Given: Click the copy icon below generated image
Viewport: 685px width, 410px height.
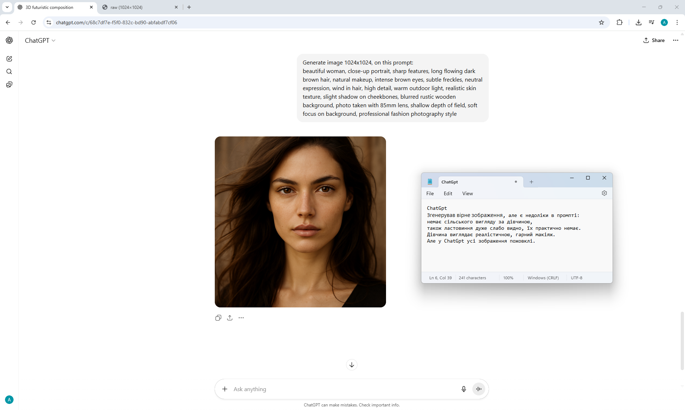Looking at the screenshot, I should click(x=218, y=318).
